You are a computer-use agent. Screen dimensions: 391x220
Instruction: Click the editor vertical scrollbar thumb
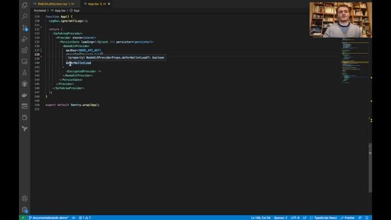[370, 168]
